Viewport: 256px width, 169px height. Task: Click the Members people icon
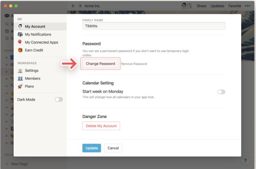click(20, 78)
